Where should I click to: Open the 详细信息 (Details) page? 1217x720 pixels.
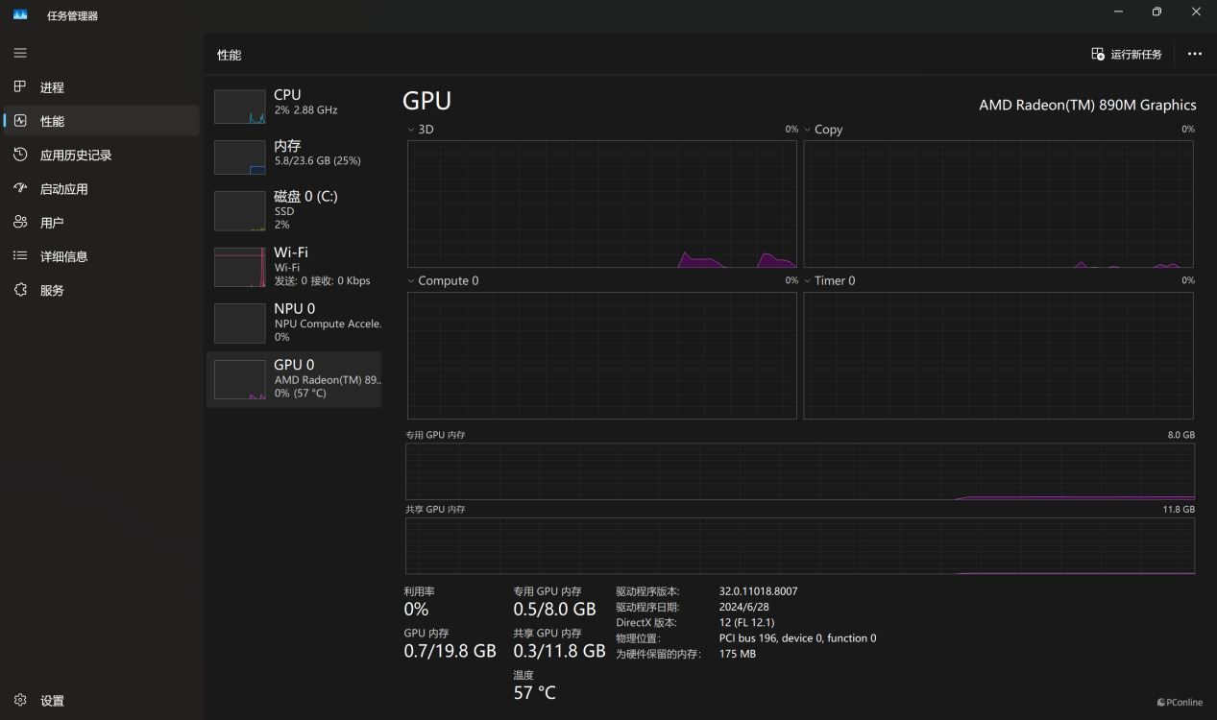[x=102, y=255]
